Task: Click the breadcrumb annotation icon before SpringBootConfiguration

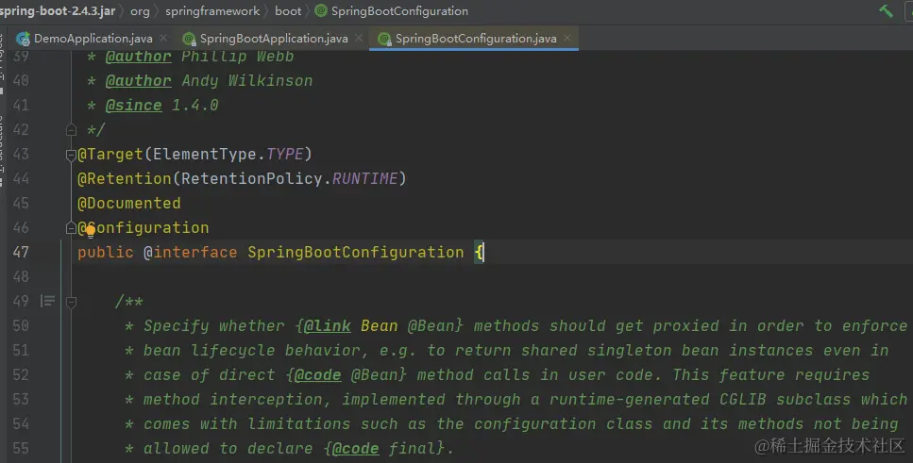Action: tap(321, 10)
